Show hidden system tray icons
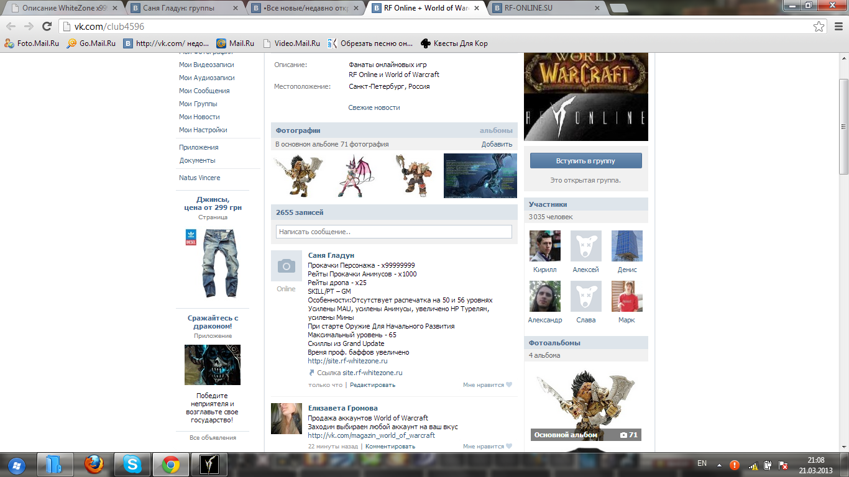 (720, 464)
